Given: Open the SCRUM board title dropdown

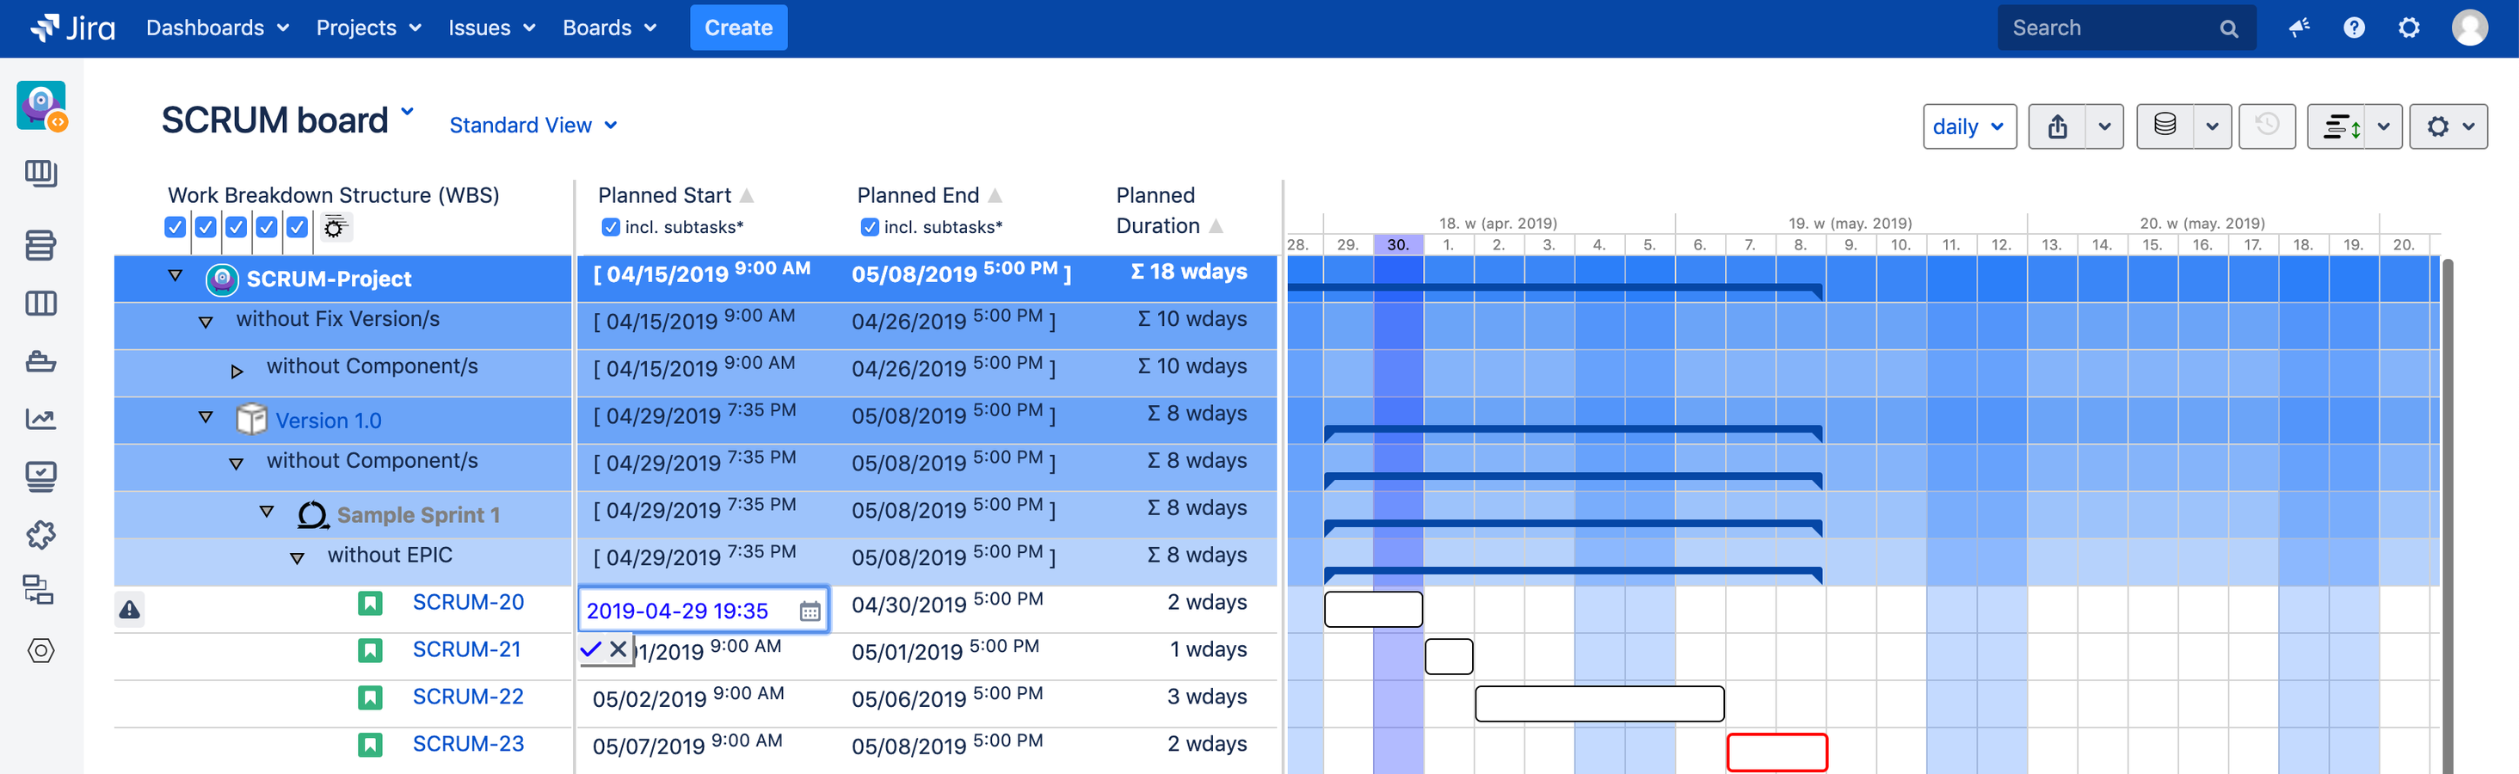Looking at the screenshot, I should [408, 112].
